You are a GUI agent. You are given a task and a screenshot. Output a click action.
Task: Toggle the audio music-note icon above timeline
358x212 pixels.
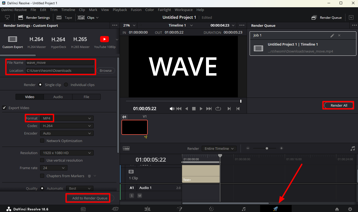tap(353, 148)
